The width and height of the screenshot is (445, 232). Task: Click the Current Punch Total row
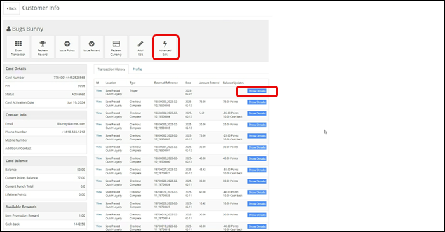45,186
